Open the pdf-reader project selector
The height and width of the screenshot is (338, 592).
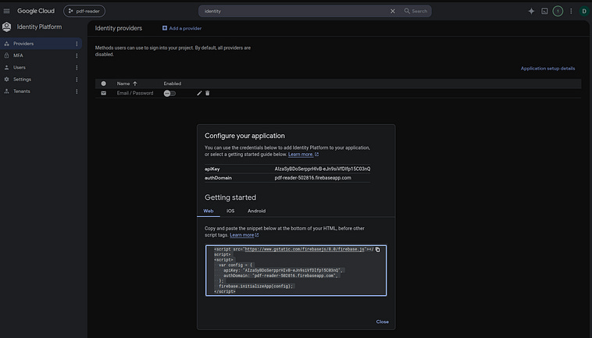[x=84, y=11]
